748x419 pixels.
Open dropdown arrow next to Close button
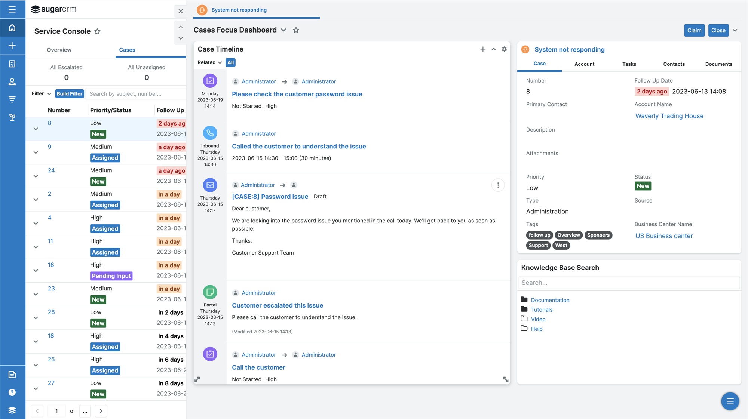coord(735,30)
